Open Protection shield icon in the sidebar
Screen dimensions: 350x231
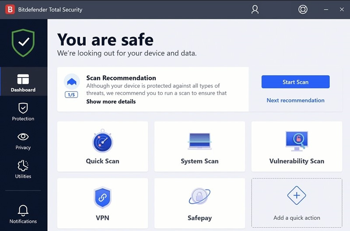(x=23, y=108)
